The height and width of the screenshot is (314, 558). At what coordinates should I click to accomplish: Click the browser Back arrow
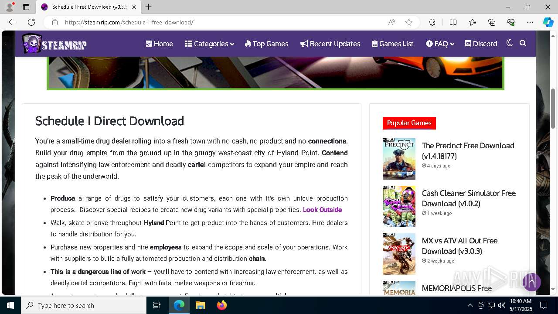(12, 22)
